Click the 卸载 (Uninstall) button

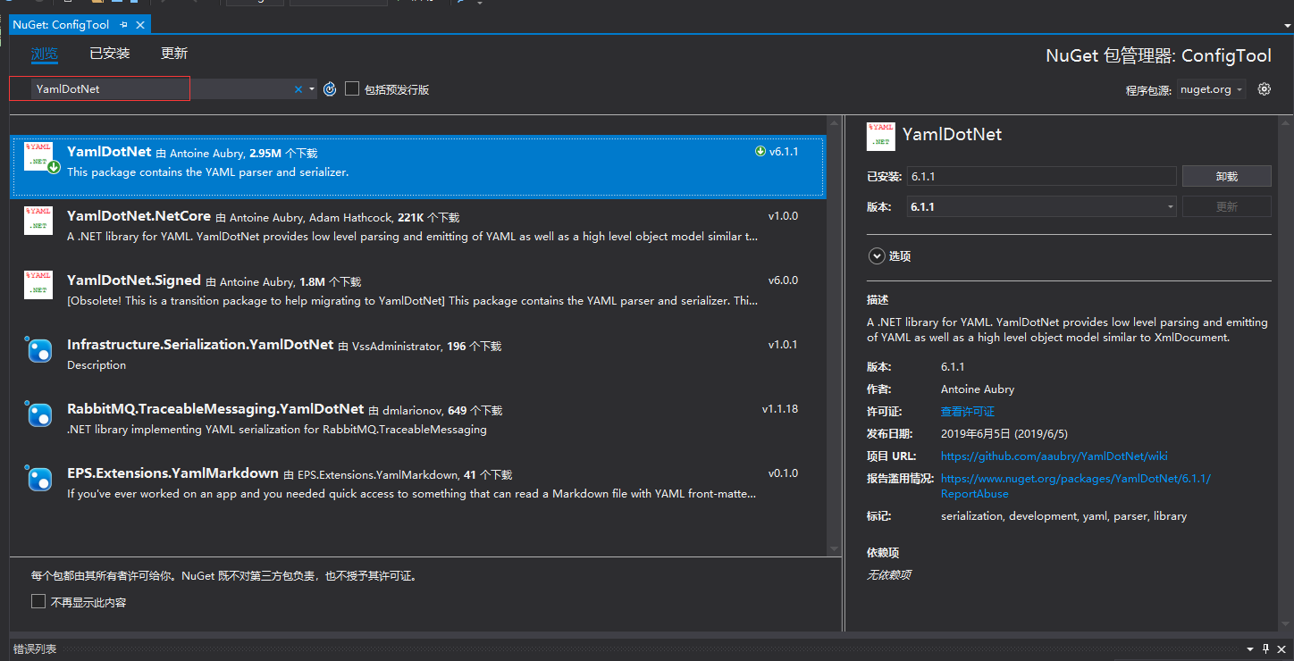[1226, 177]
